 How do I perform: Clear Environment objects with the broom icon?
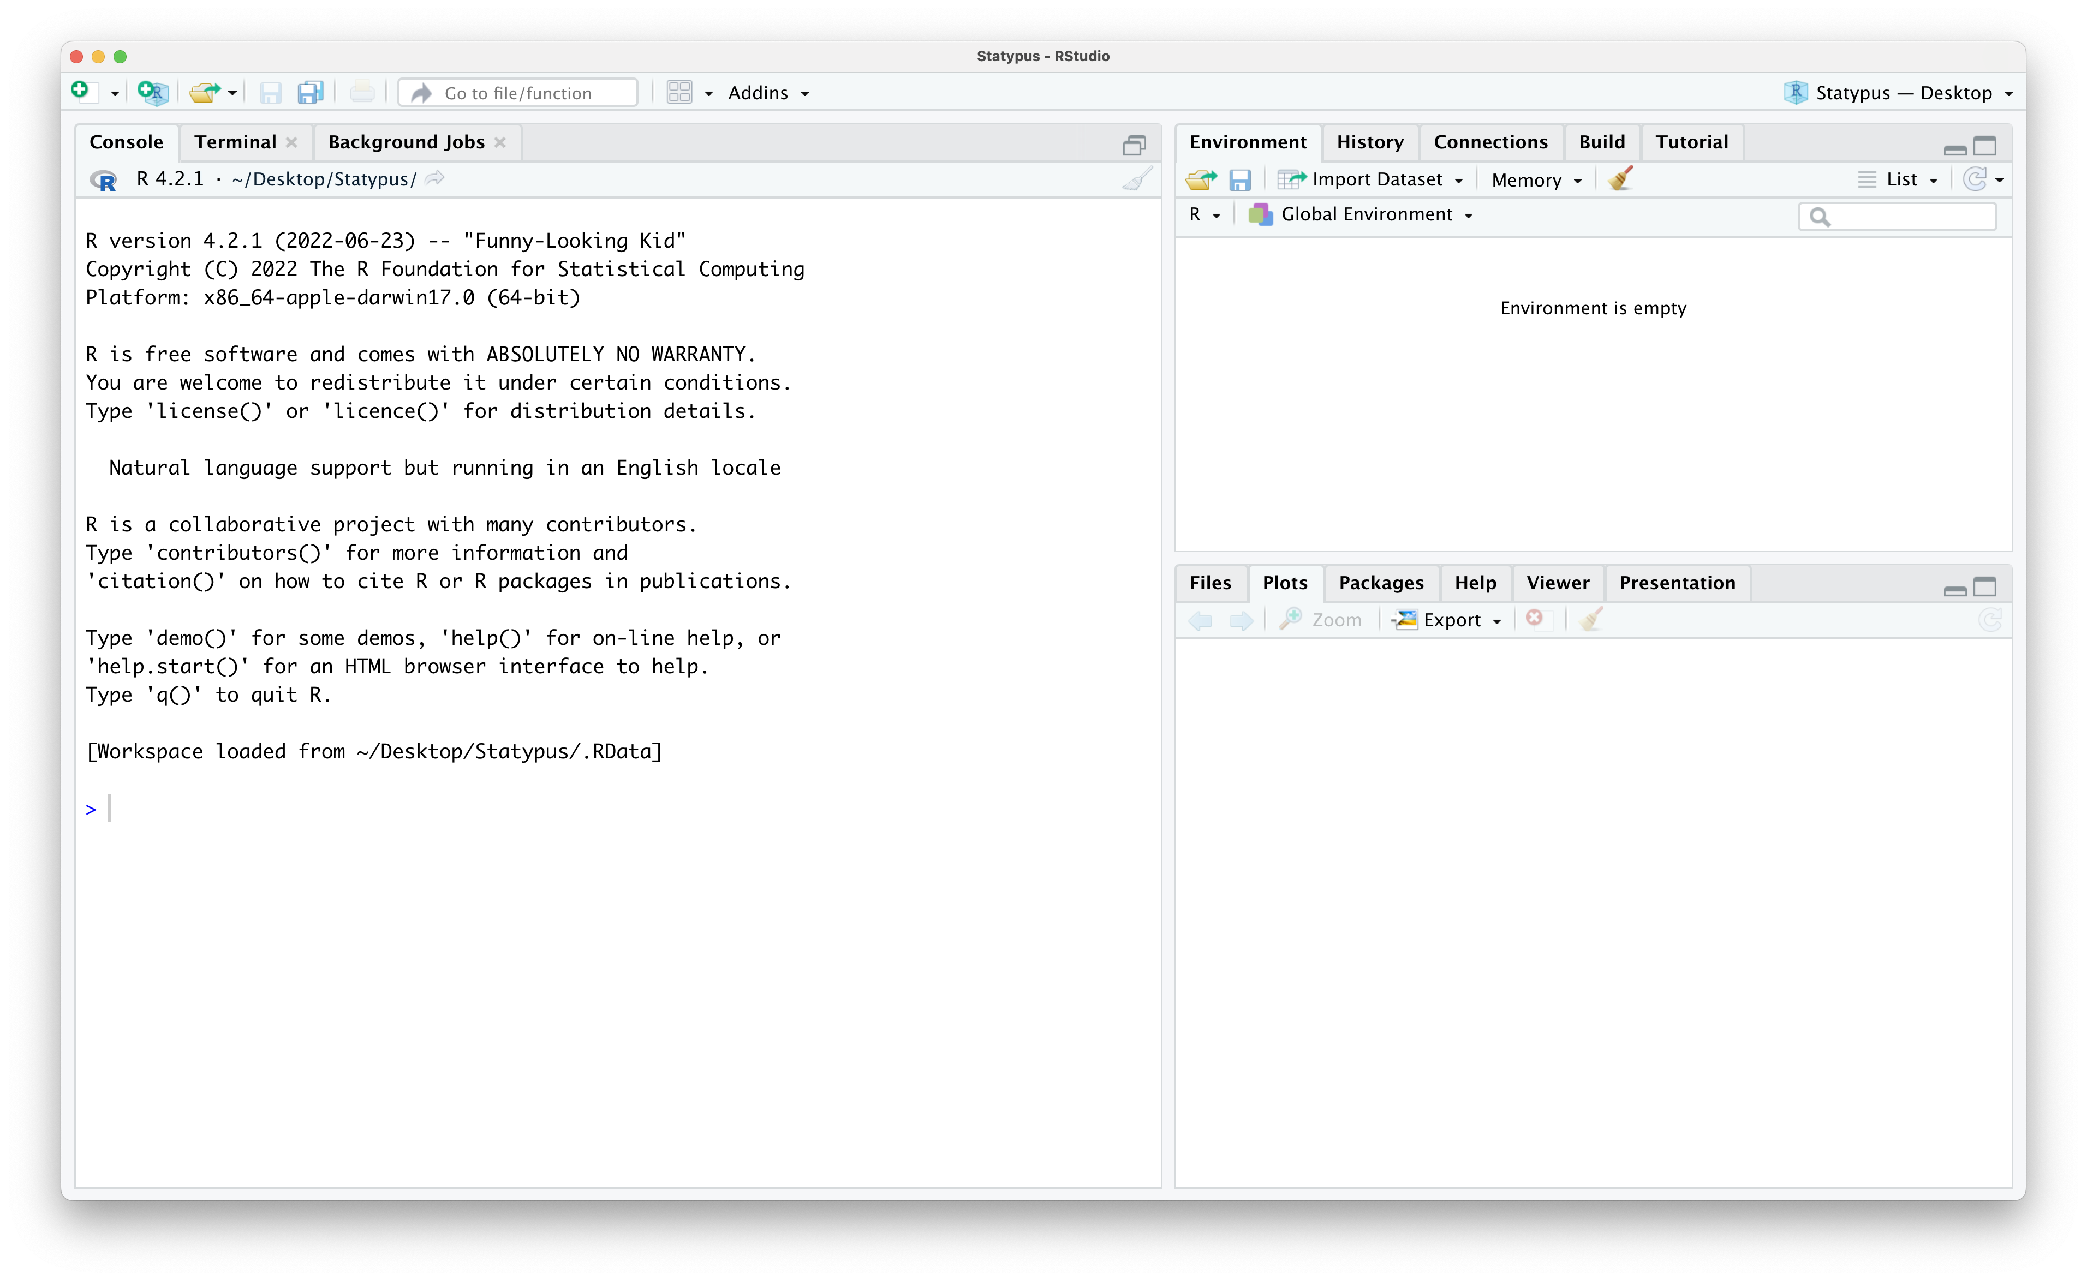[x=1620, y=179]
